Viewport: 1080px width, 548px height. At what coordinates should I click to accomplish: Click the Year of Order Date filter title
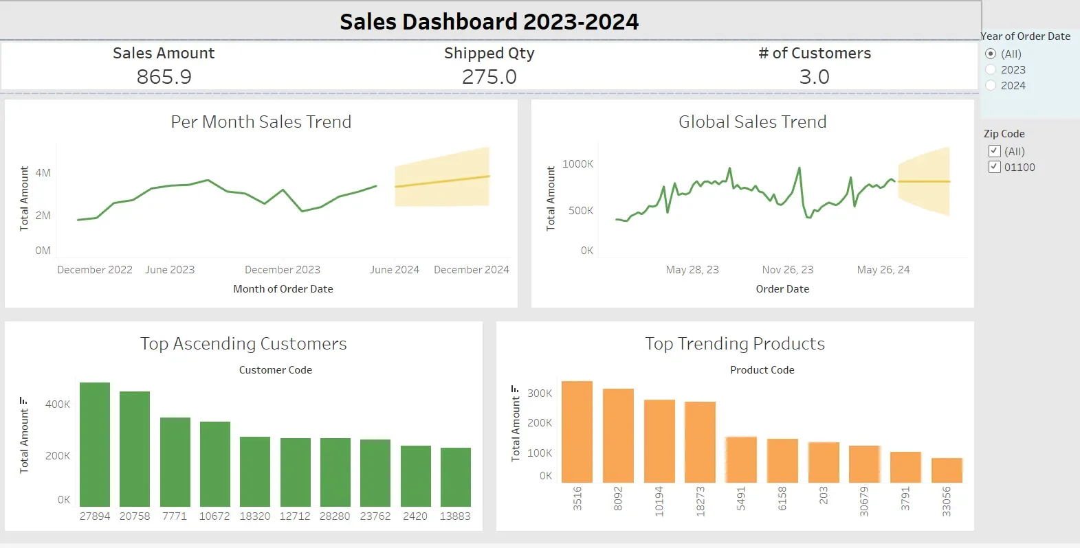point(1025,36)
